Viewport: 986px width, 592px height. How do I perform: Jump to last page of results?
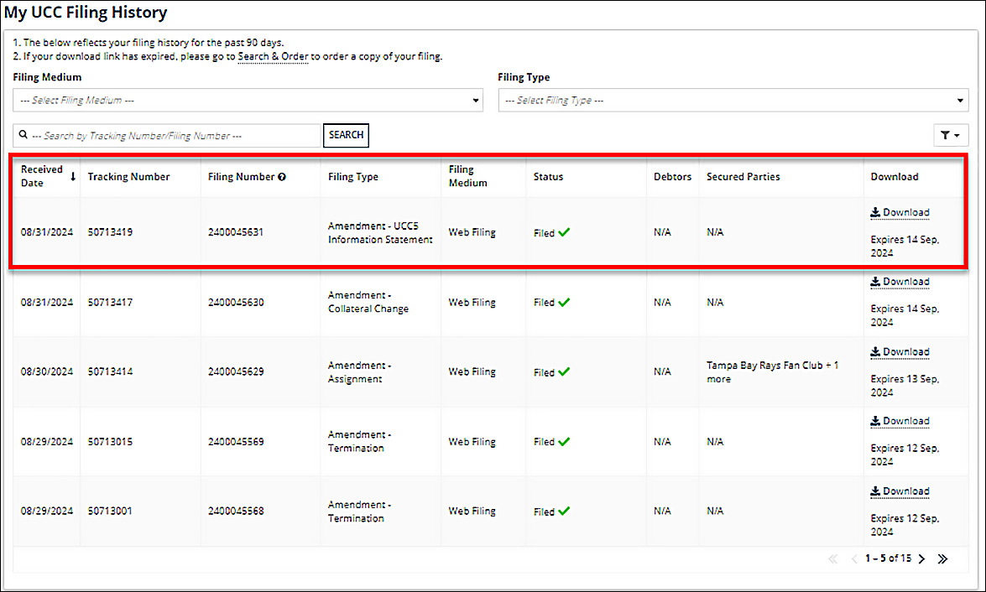pos(942,558)
